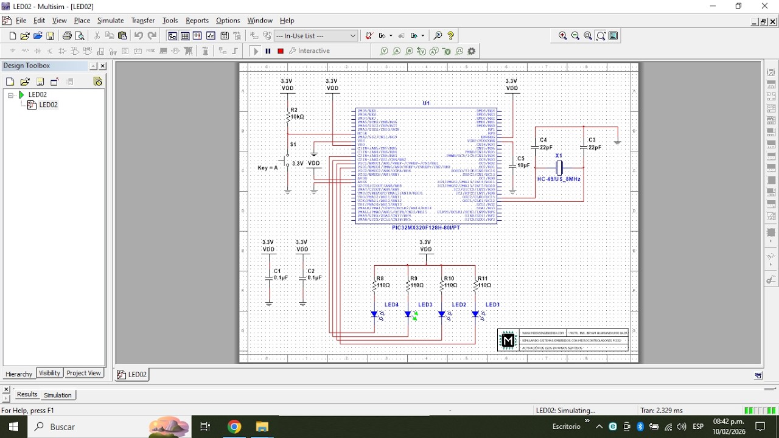Click the Zoom Out magnifier icon
Image resolution: width=779 pixels, height=438 pixels.
pyautogui.click(x=575, y=36)
